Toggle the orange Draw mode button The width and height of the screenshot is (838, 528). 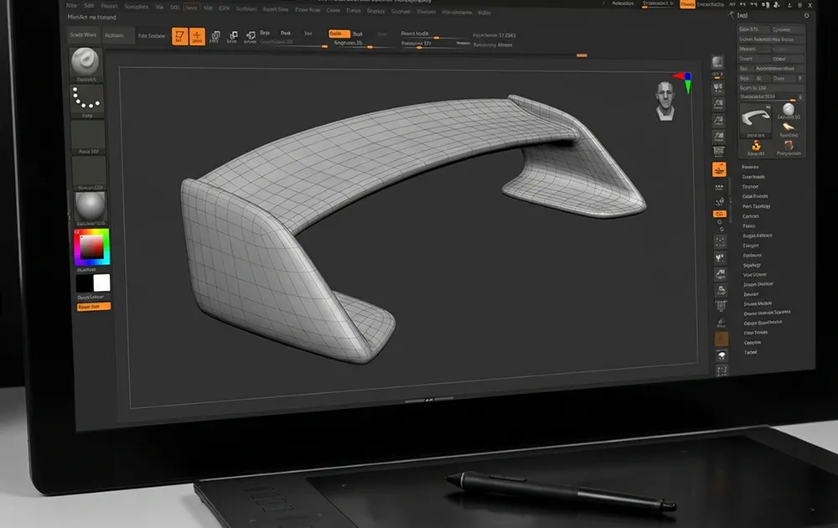(197, 36)
